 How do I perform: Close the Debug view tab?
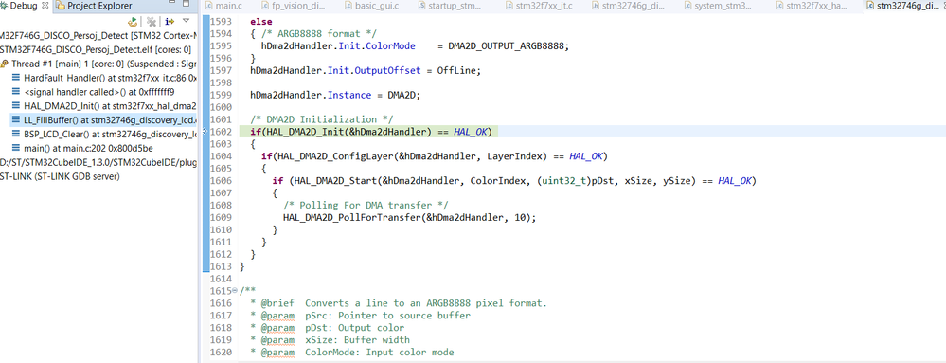[45, 6]
